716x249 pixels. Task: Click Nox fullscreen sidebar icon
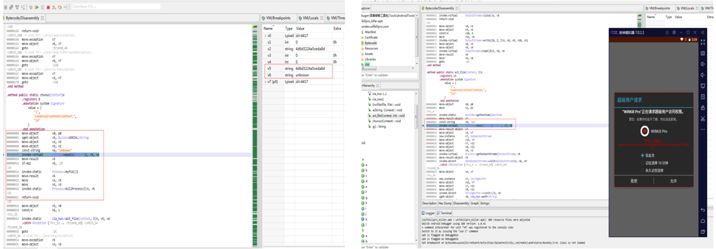tap(703, 42)
